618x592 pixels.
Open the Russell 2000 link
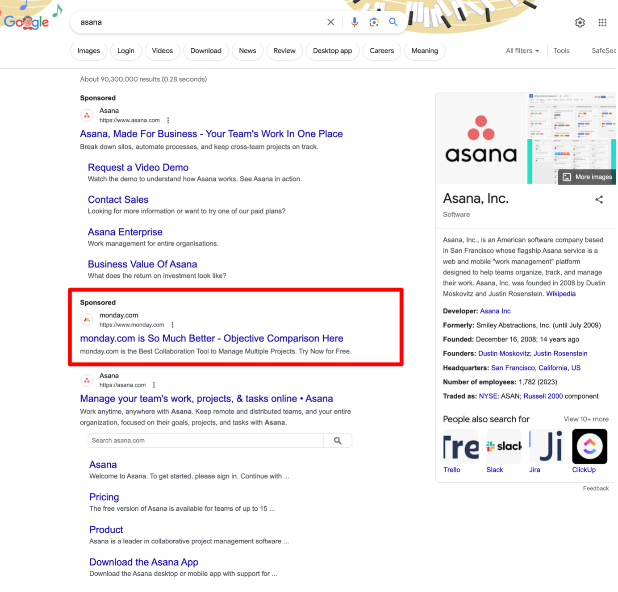point(543,396)
